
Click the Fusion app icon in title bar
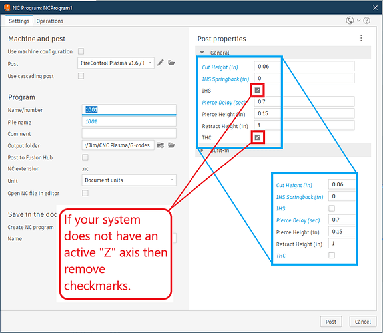(7, 8)
